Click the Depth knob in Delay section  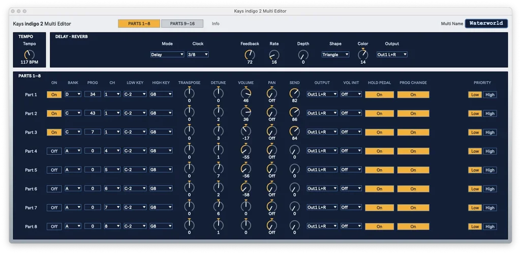(x=303, y=55)
